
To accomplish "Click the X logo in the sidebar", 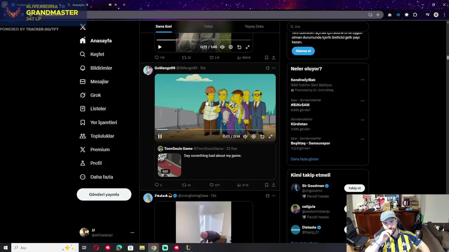I will (83, 27).
